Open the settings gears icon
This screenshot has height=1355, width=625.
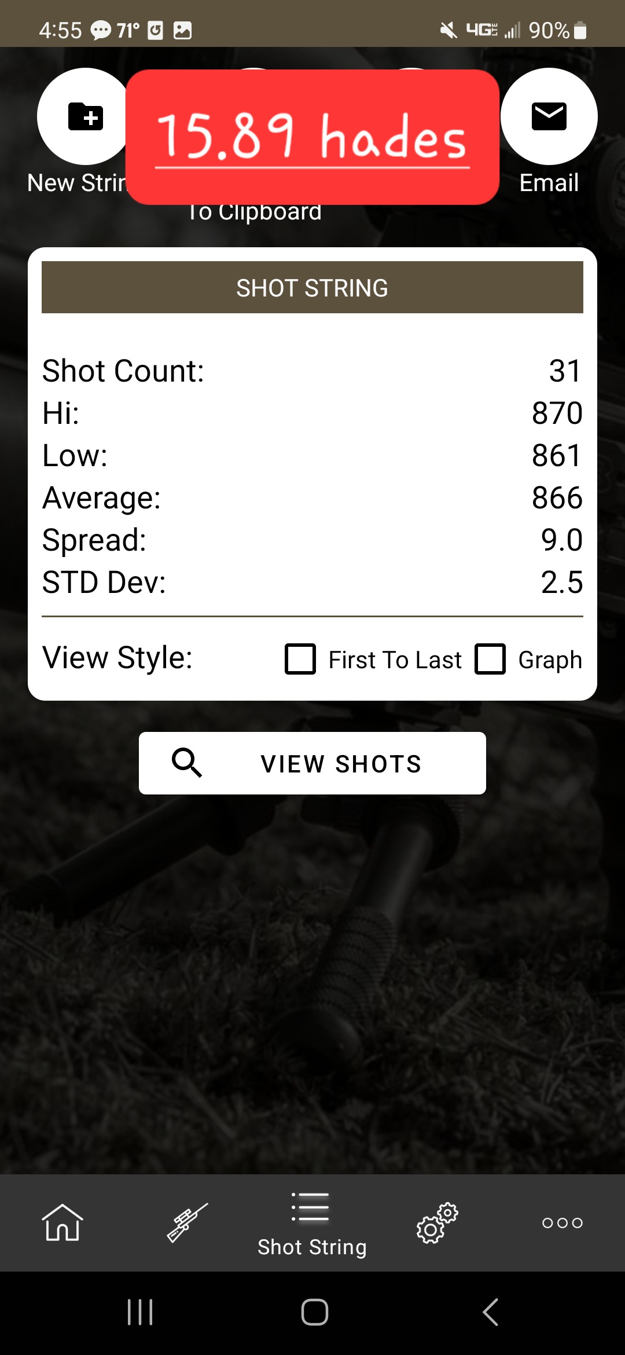(x=437, y=1222)
